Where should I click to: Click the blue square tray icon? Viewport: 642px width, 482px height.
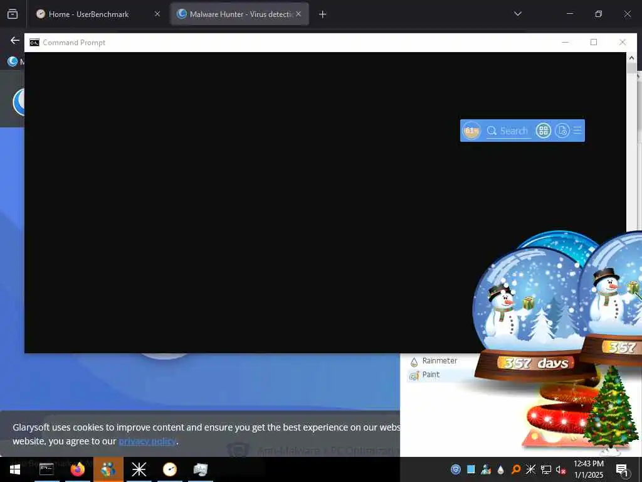[471, 469]
